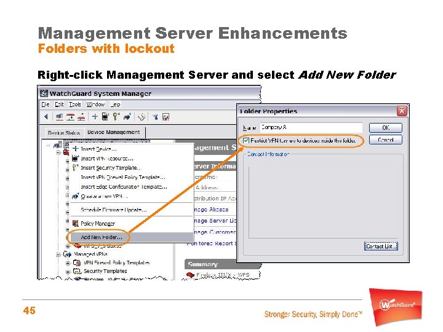The width and height of the screenshot is (443, 332).
Task: Click the icon beside Insert VPN Resource
Action: click(x=75, y=158)
